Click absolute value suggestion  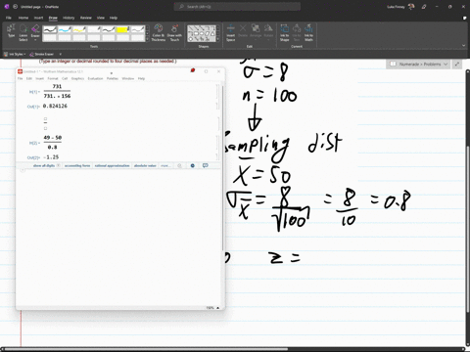(x=145, y=165)
